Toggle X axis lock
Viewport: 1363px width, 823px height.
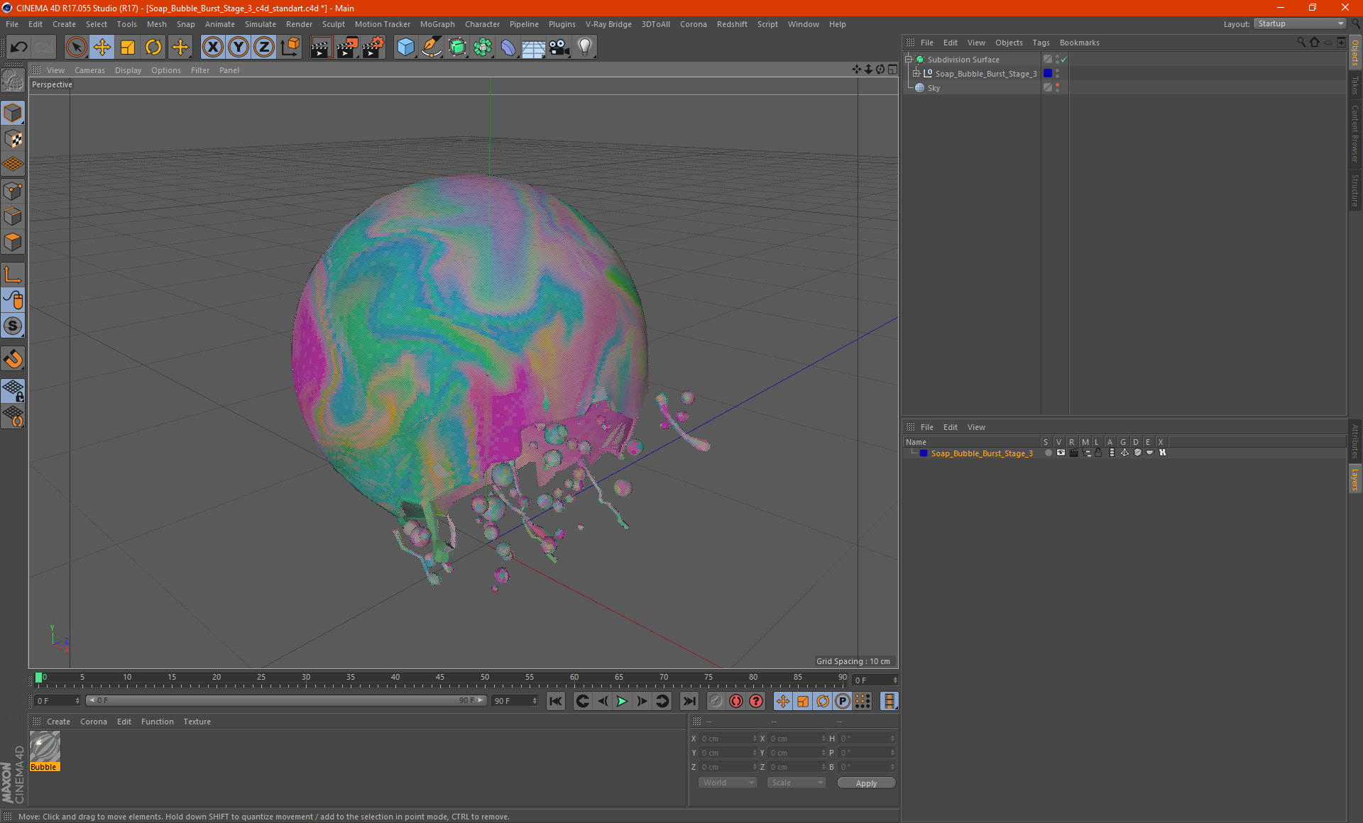click(212, 48)
